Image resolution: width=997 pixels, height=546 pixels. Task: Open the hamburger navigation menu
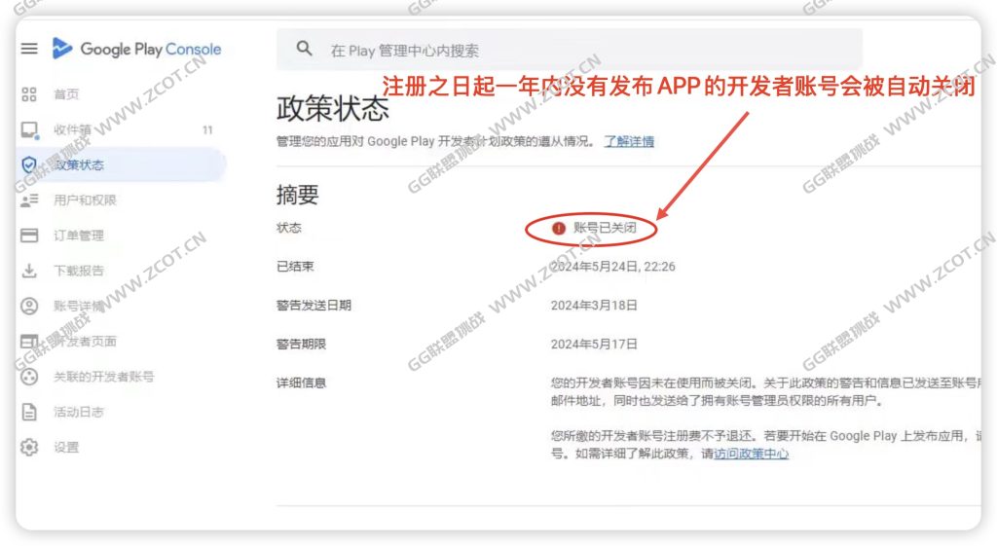[x=29, y=49]
